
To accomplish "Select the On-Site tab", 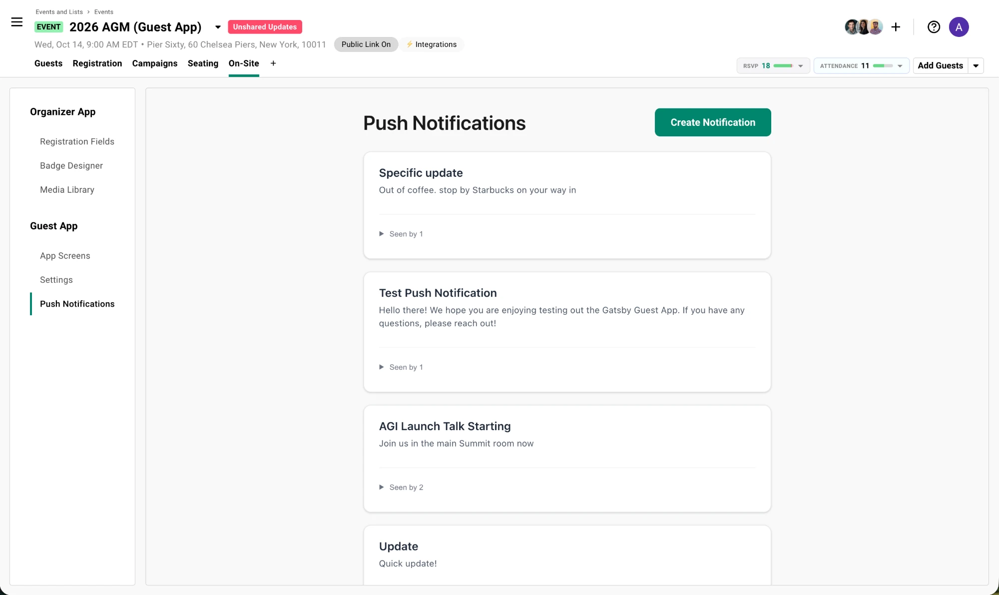I will pos(244,63).
